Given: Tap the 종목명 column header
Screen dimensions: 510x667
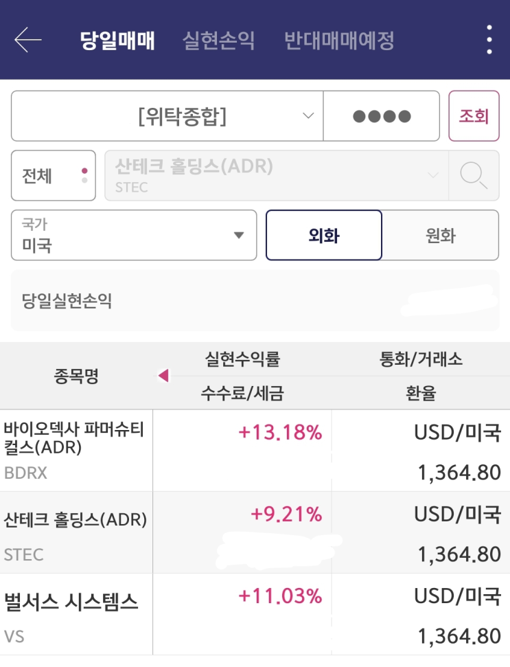Looking at the screenshot, I should coord(76,376).
